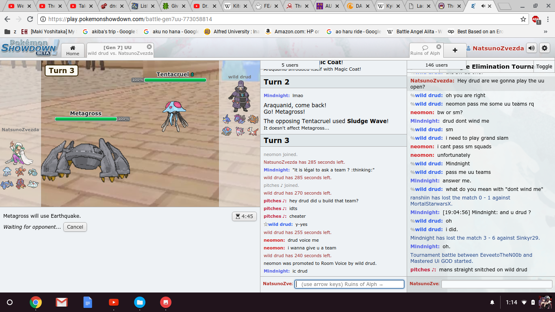Viewport: 555px width, 312px height.
Task: Close the Ruins of Alph chat tab
Action: point(438,47)
